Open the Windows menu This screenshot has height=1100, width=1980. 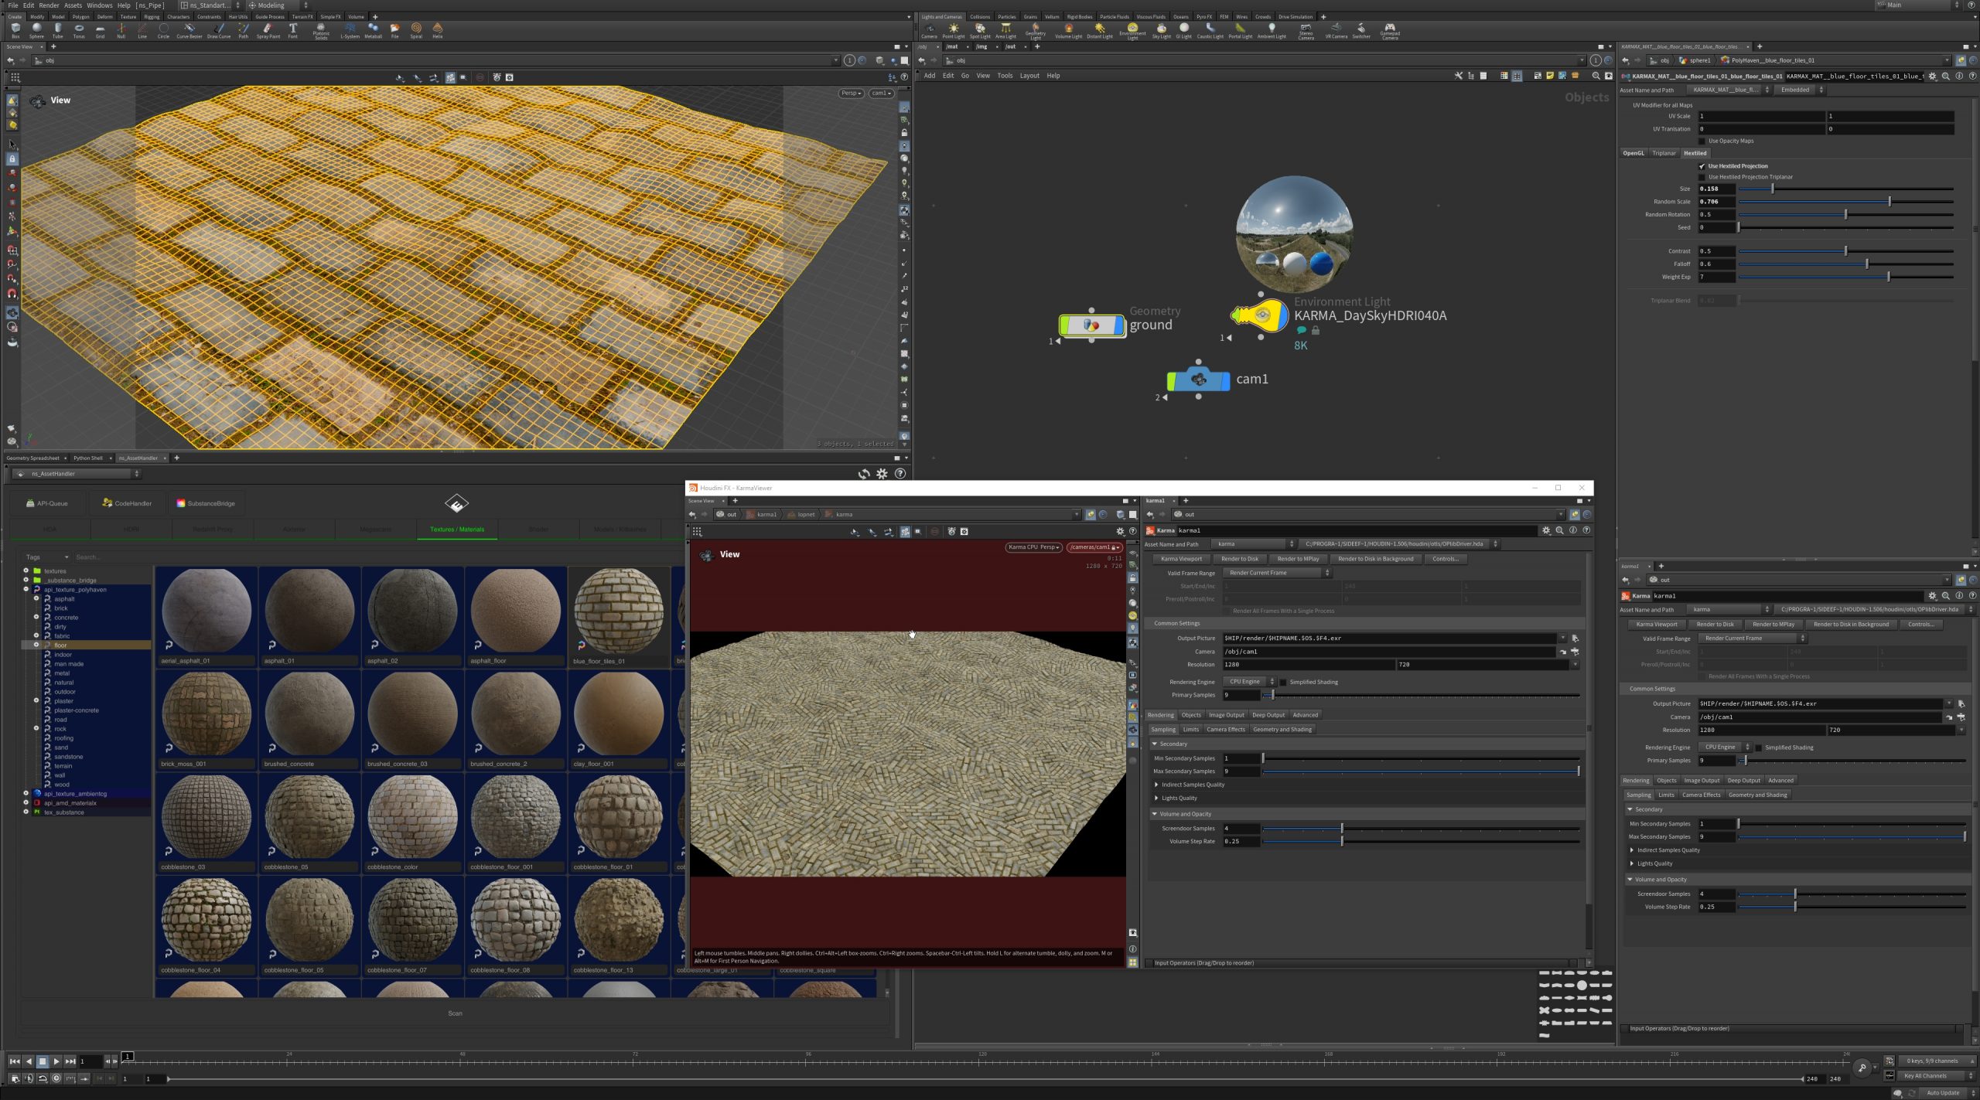click(x=99, y=5)
